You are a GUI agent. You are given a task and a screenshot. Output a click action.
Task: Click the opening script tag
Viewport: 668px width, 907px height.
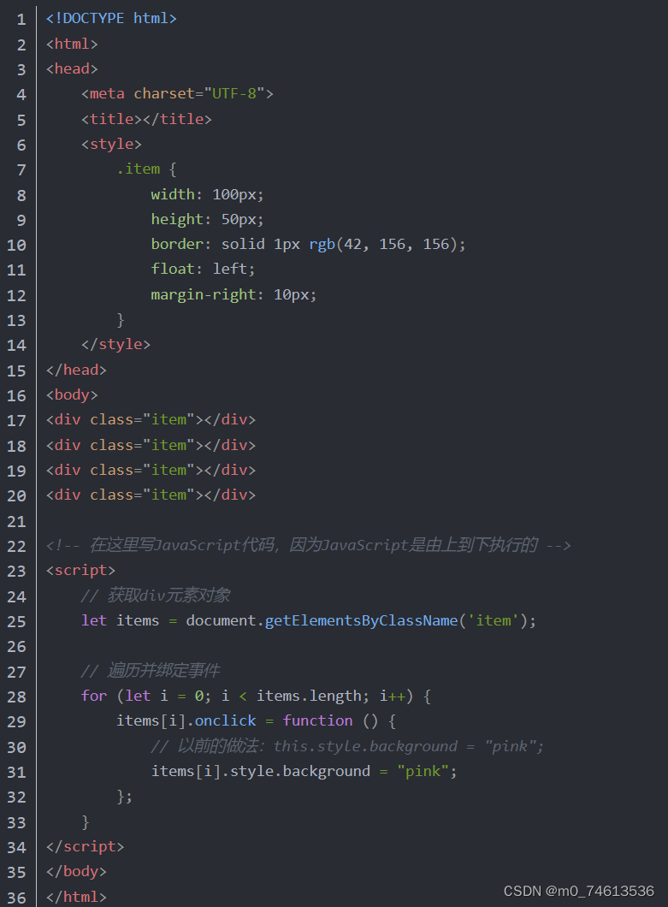(x=80, y=571)
